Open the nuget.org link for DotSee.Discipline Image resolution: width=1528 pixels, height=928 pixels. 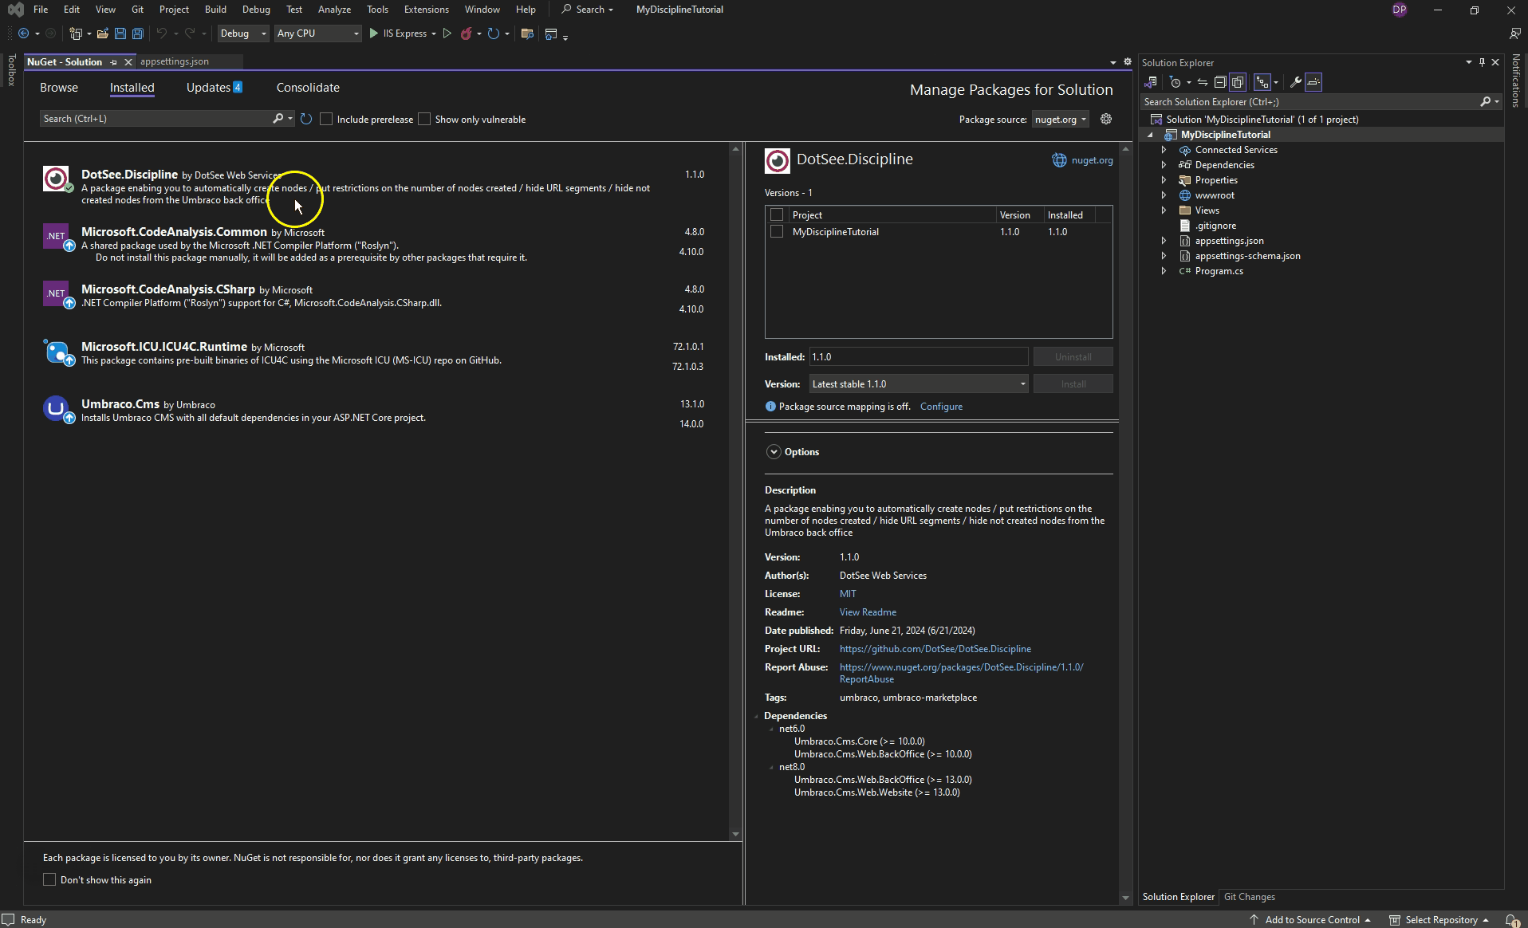pos(1092,160)
